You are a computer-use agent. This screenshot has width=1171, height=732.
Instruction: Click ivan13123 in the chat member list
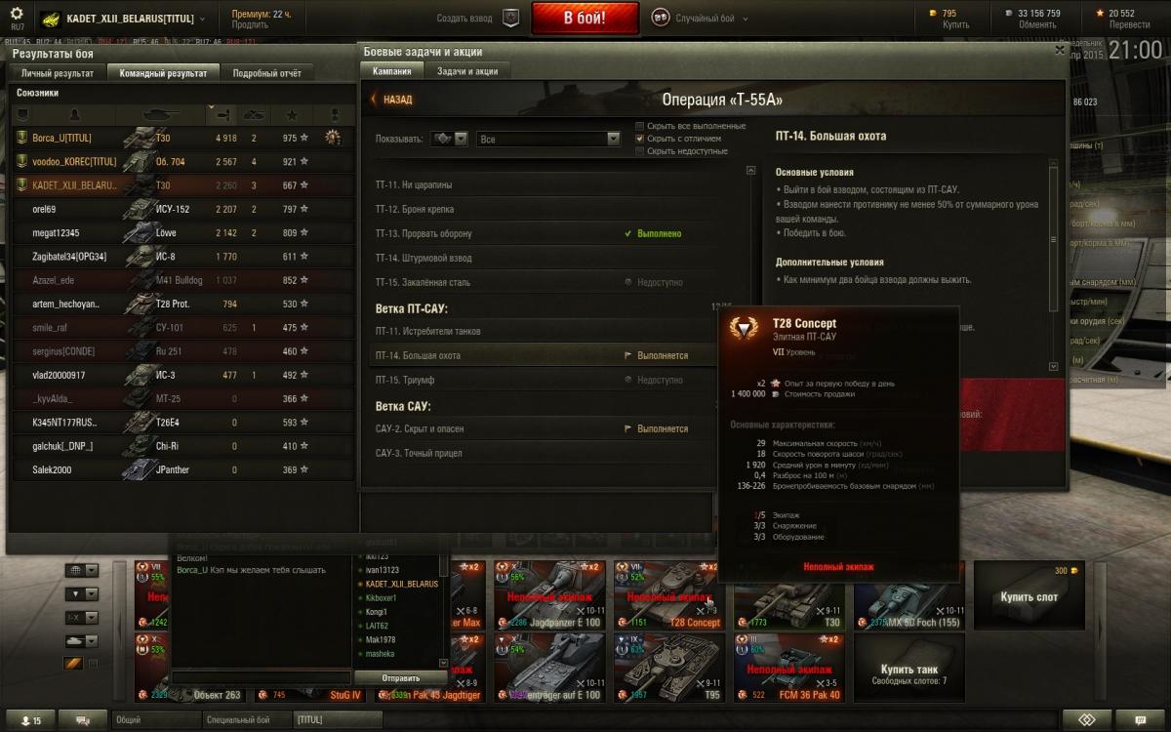382,570
